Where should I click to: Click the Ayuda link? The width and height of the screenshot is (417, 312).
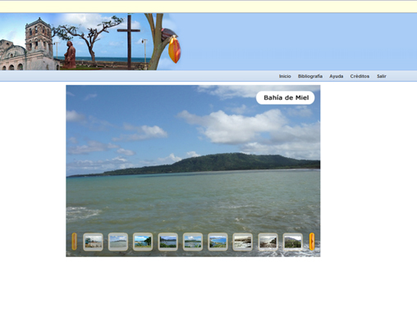[x=337, y=76]
